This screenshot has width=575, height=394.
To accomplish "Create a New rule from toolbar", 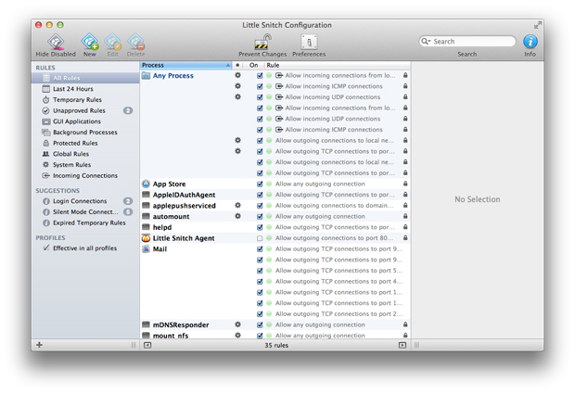I will (90, 43).
